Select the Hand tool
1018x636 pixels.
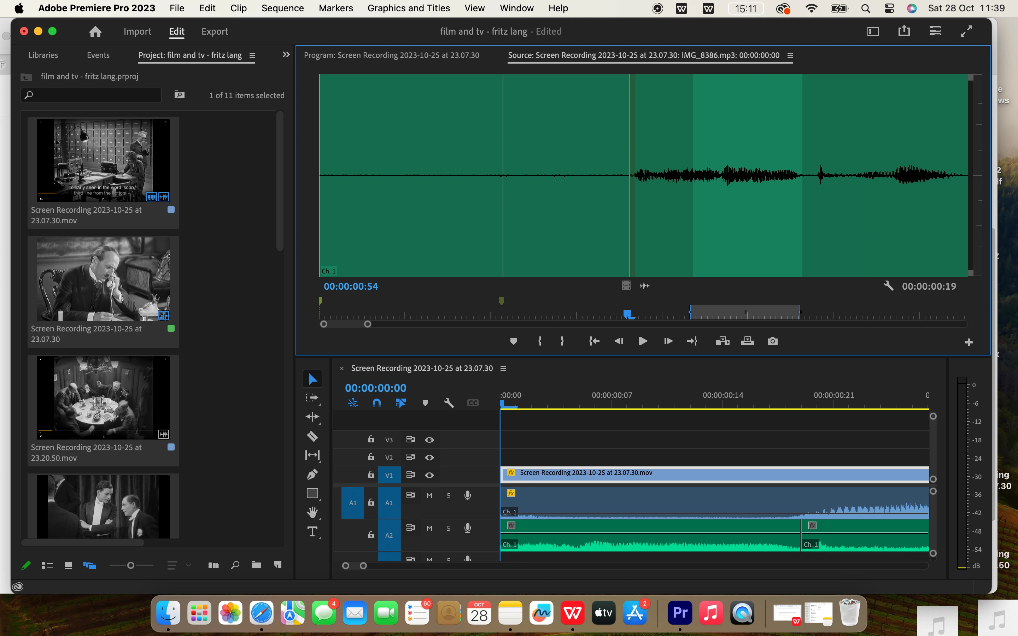[x=312, y=512]
